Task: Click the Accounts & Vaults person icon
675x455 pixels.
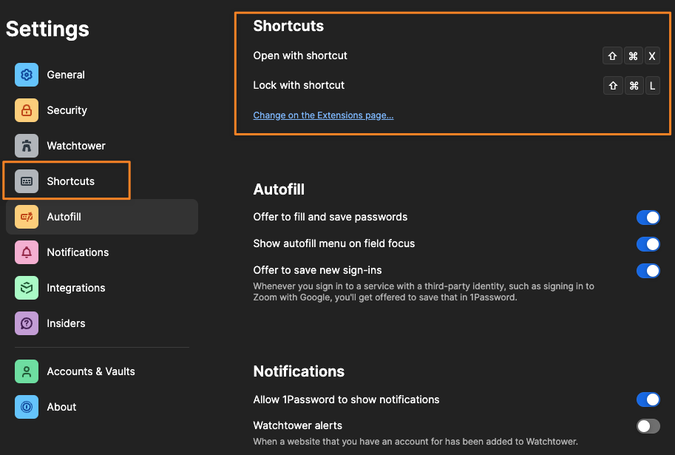Action: pyautogui.click(x=27, y=371)
